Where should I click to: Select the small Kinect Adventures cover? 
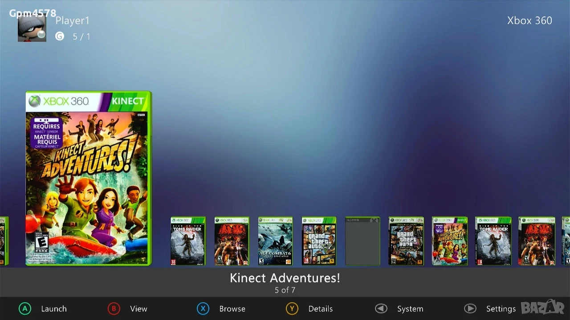(450, 241)
